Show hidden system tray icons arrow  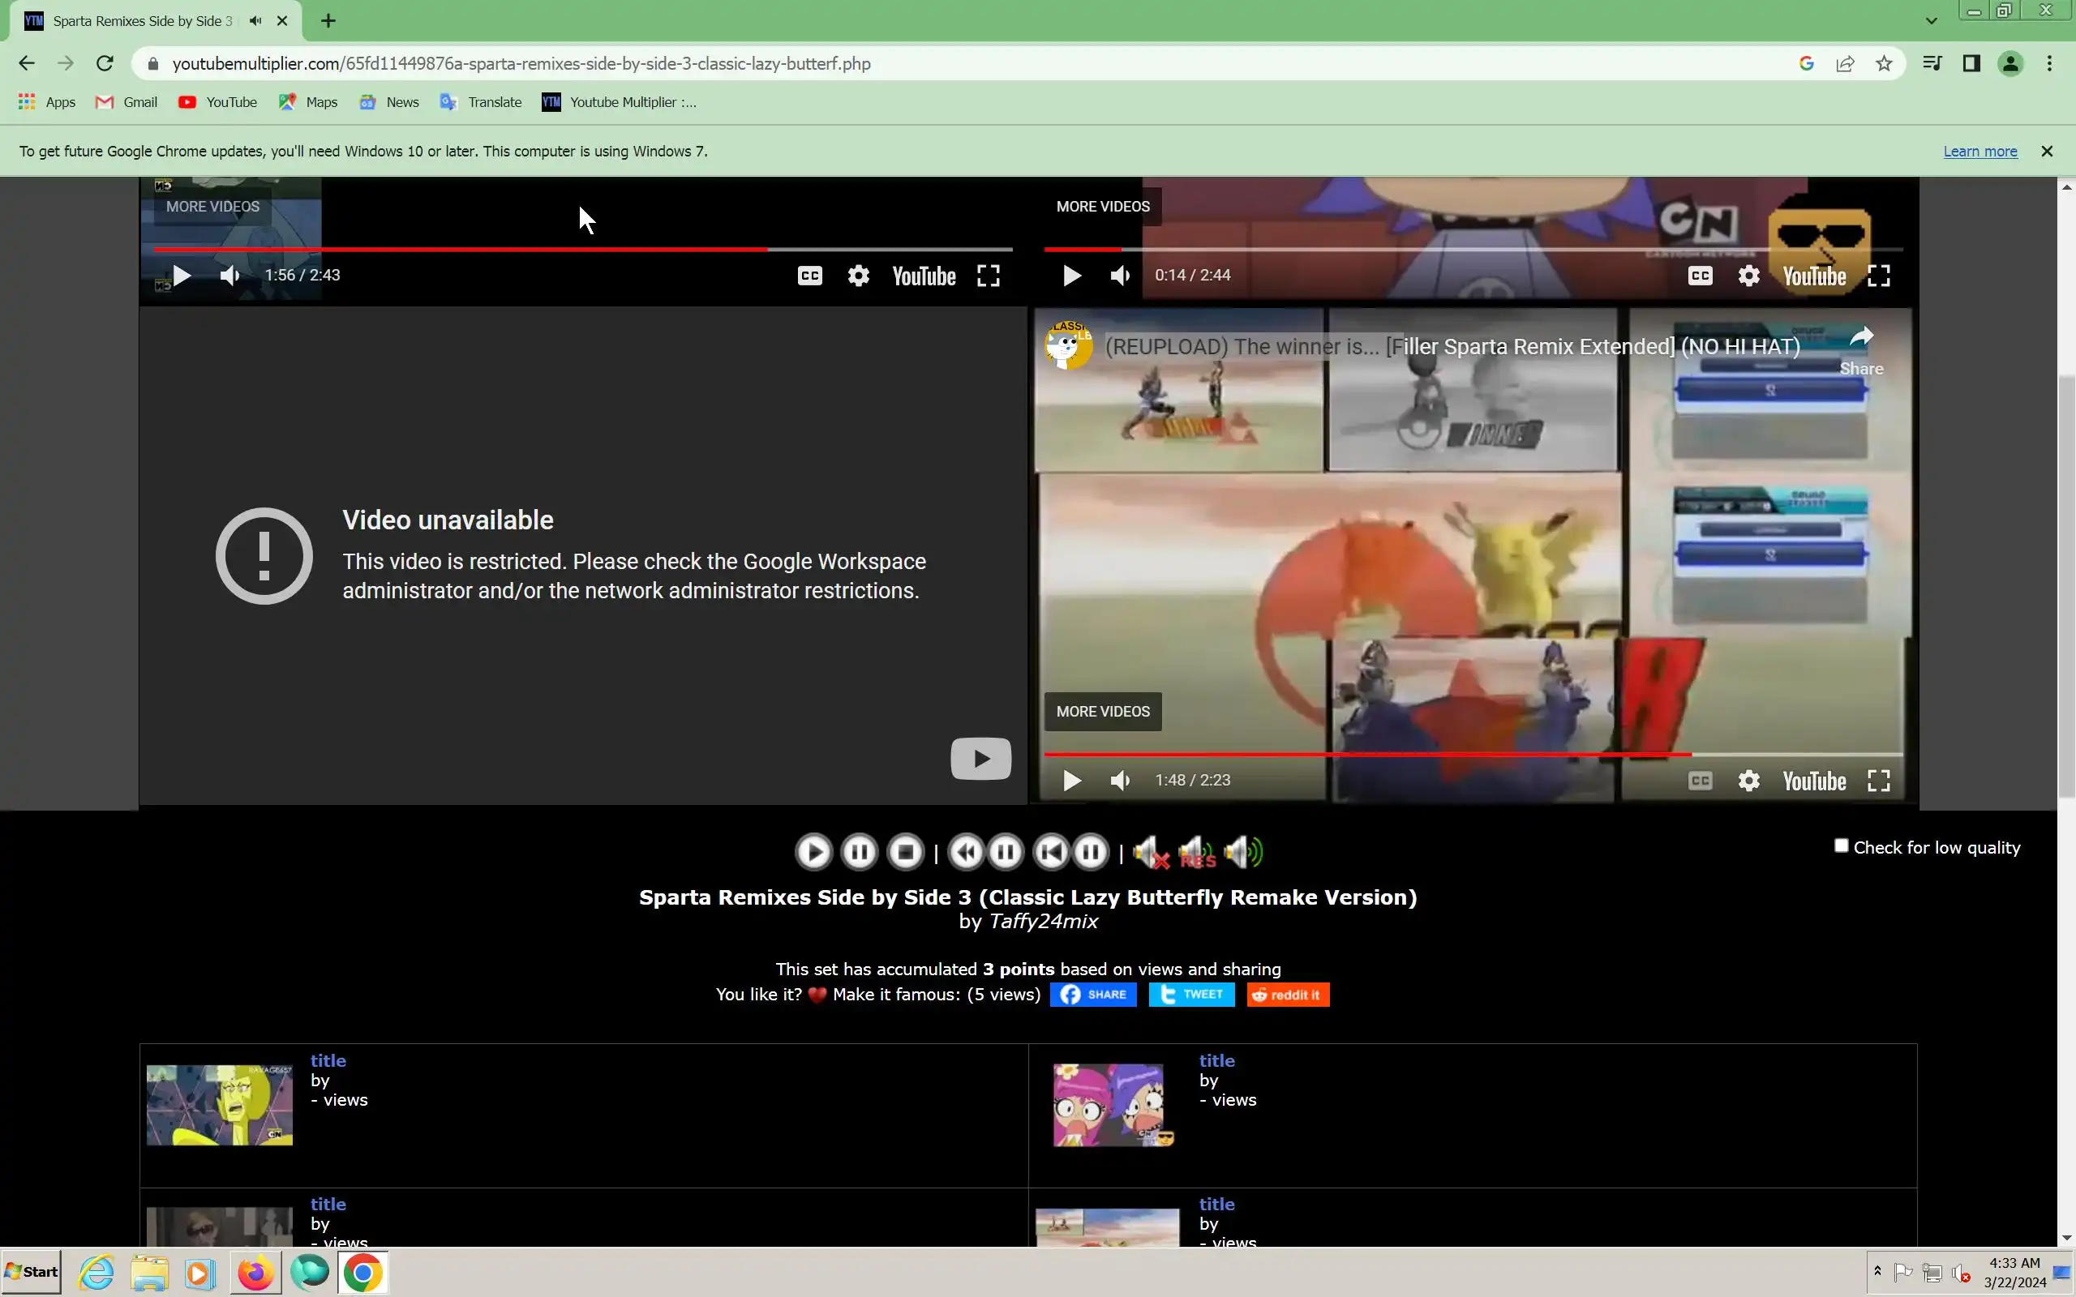tap(1877, 1270)
